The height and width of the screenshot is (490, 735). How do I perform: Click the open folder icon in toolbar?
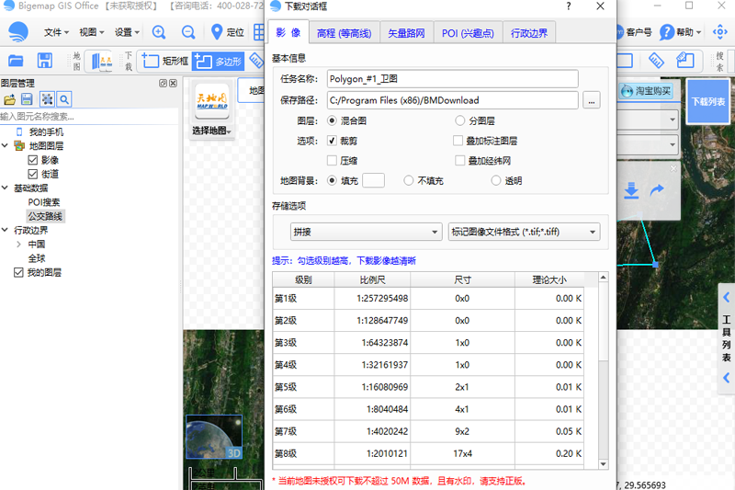[16, 62]
